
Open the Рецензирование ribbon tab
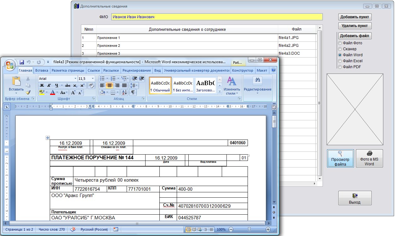[x=137, y=71]
